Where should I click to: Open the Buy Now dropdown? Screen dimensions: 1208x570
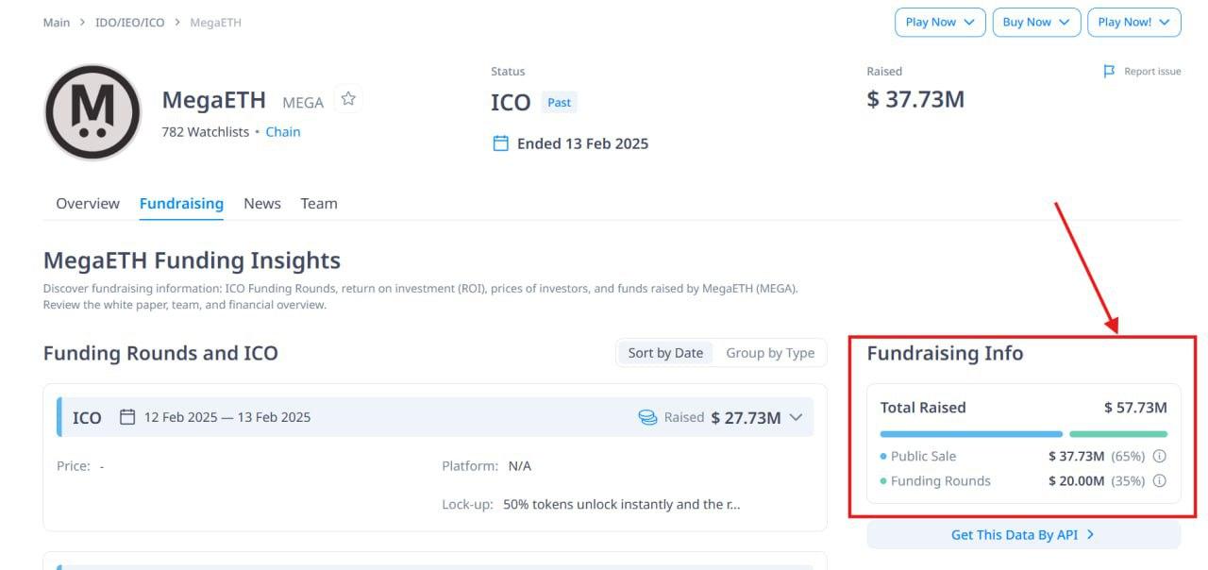pos(1036,23)
